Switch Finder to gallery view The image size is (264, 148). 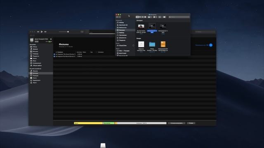point(145,17)
